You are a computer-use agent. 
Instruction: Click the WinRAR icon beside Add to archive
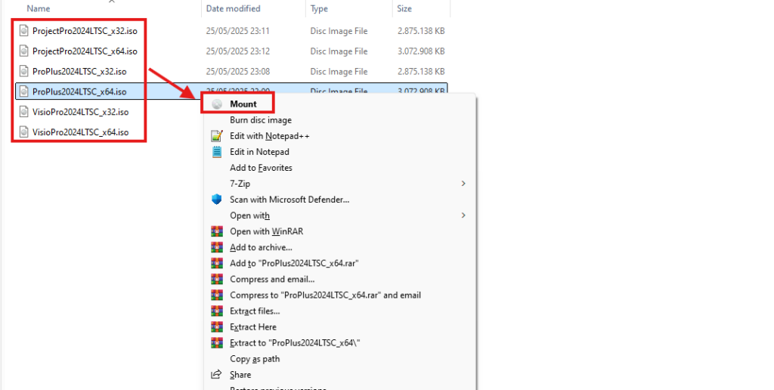tap(217, 247)
